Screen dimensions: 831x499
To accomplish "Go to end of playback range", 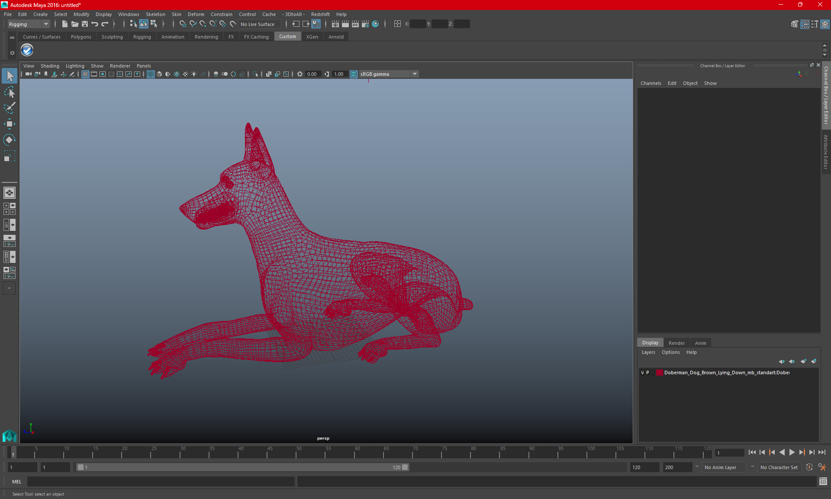I will point(821,452).
